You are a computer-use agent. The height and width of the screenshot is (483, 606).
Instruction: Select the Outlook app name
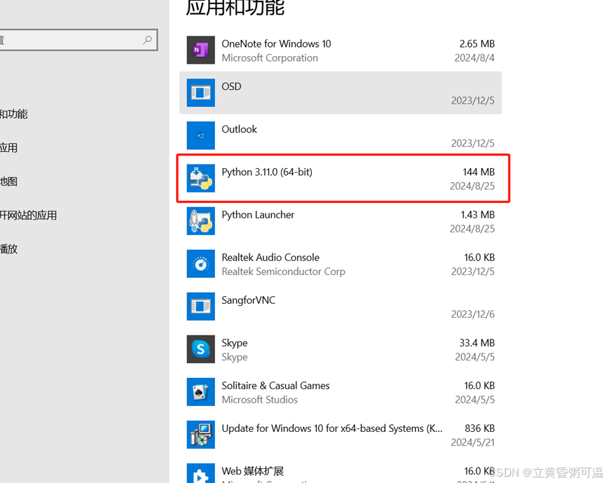[x=239, y=129]
